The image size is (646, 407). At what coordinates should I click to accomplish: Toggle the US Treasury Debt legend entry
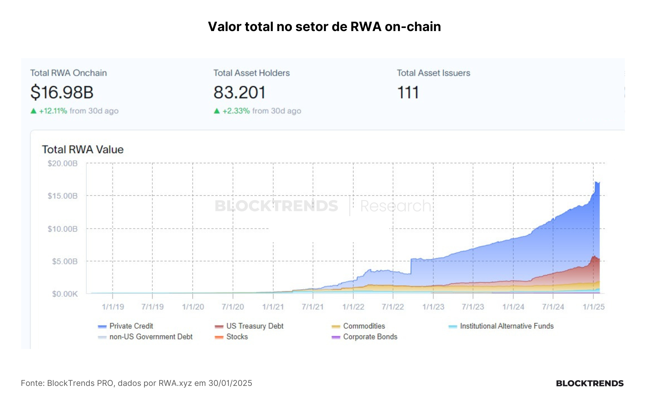[x=249, y=326]
